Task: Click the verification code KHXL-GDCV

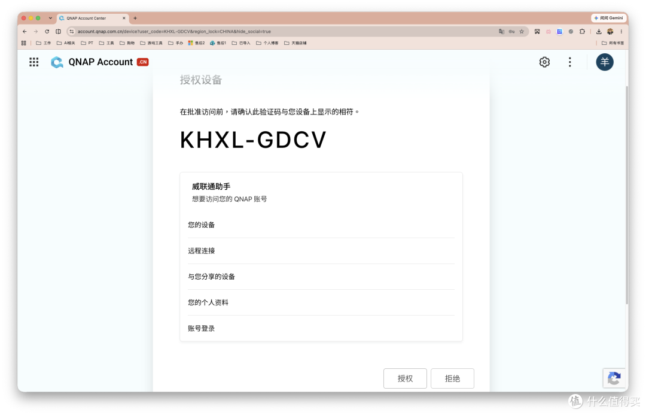Action: point(253,140)
